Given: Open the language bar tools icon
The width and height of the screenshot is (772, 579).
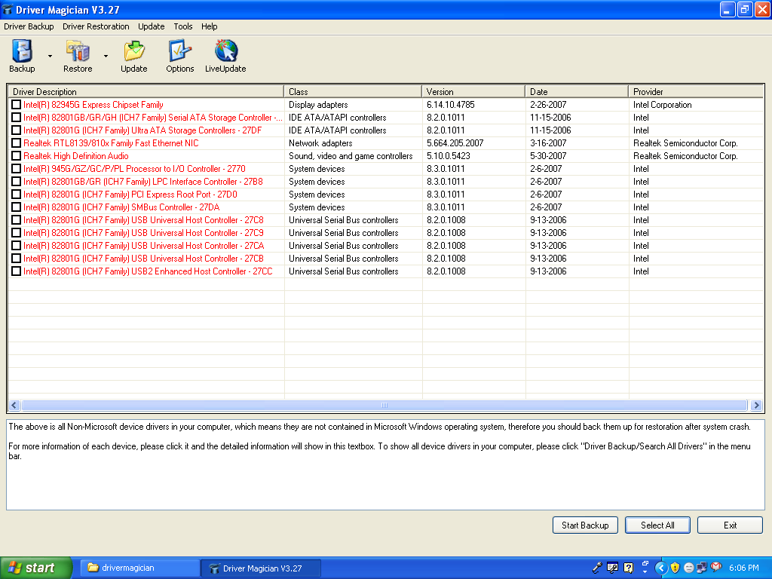Looking at the screenshot, I should pos(612,568).
